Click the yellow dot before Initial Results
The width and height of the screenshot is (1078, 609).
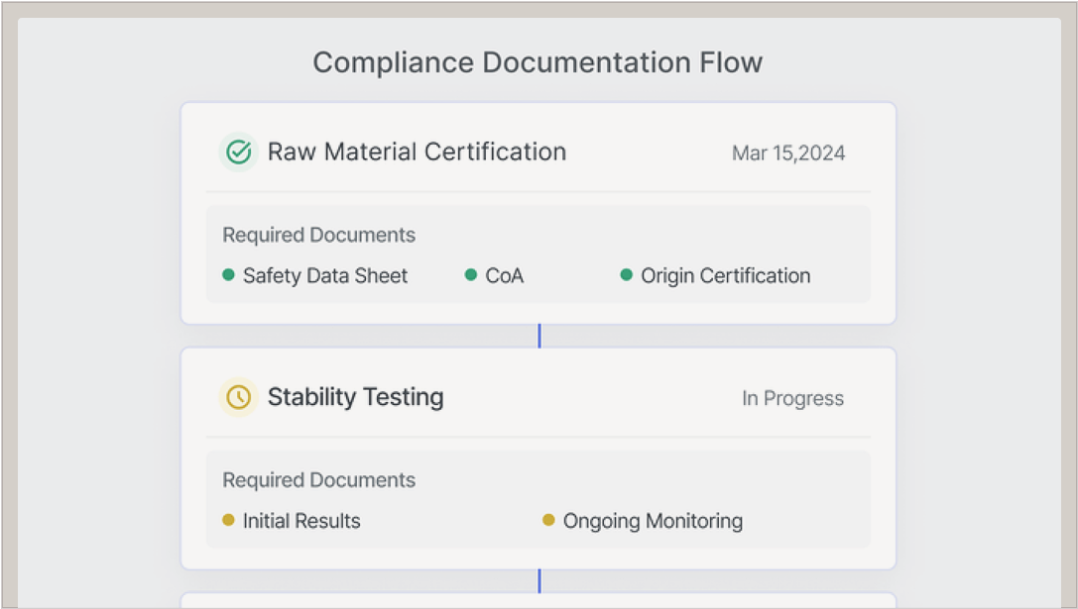[228, 520]
